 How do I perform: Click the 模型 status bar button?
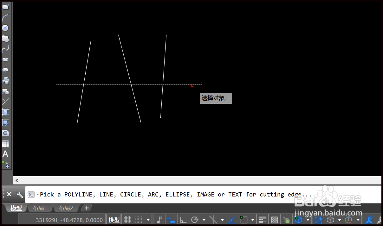(x=114, y=220)
